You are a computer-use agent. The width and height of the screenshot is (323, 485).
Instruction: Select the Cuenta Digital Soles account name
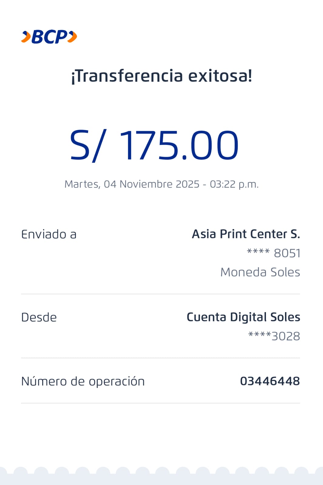click(243, 317)
